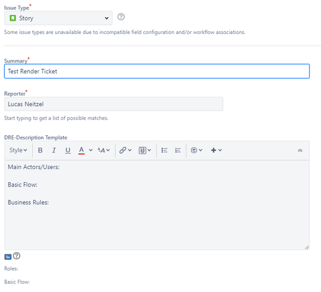Screen dimensions: 321x292
Task: Expand the link options arrow
Action: point(130,150)
